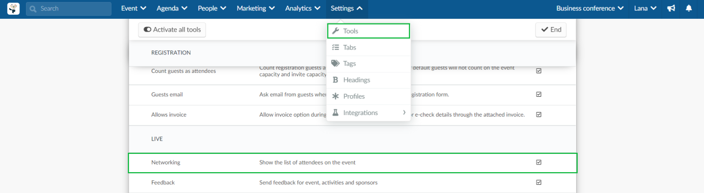Open the Analytics menu
This screenshot has width=704, height=193.
303,9
